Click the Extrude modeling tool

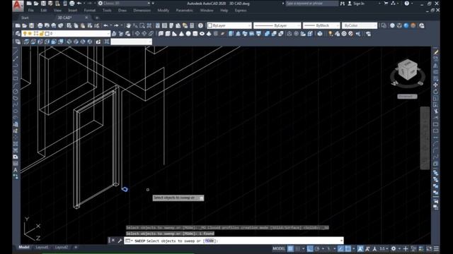[x=231, y=34]
